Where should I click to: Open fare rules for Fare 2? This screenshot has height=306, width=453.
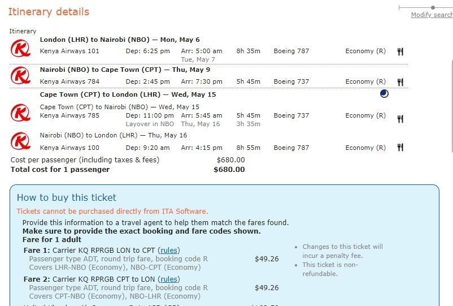169,279
